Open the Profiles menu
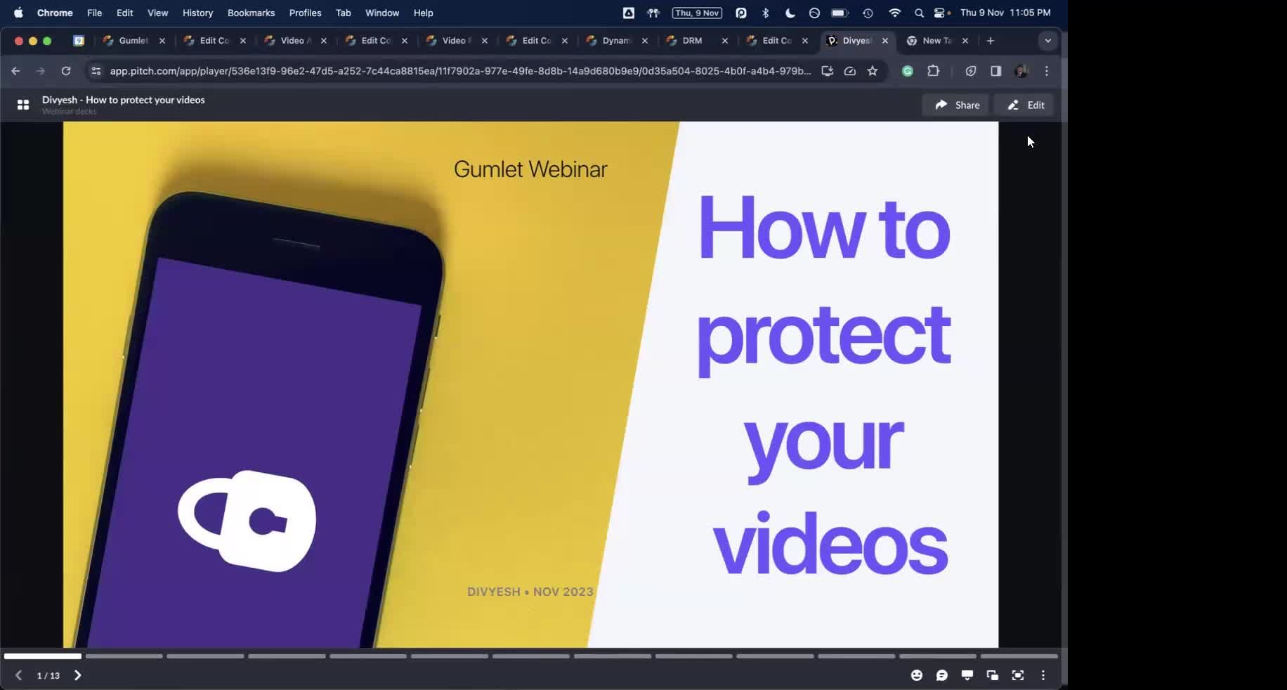The width and height of the screenshot is (1287, 690). (x=305, y=13)
